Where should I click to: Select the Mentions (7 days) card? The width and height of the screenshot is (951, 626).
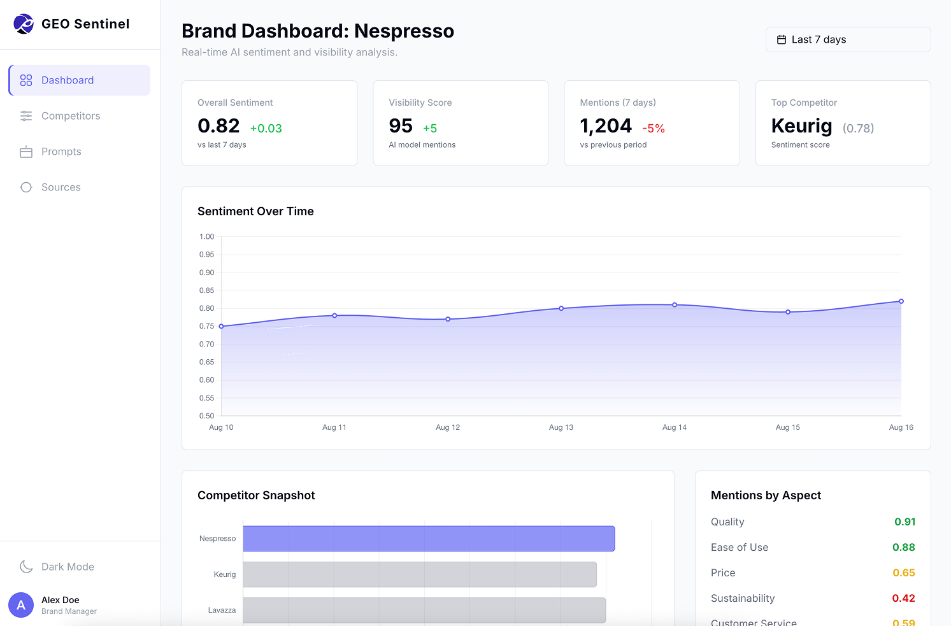click(652, 123)
